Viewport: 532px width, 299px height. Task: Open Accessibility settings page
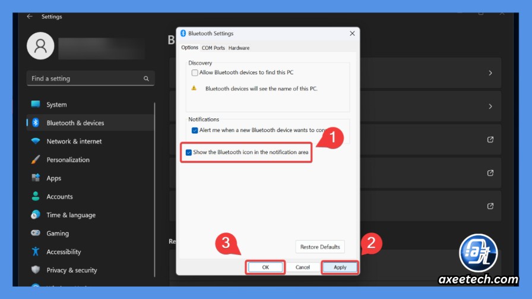(90, 251)
